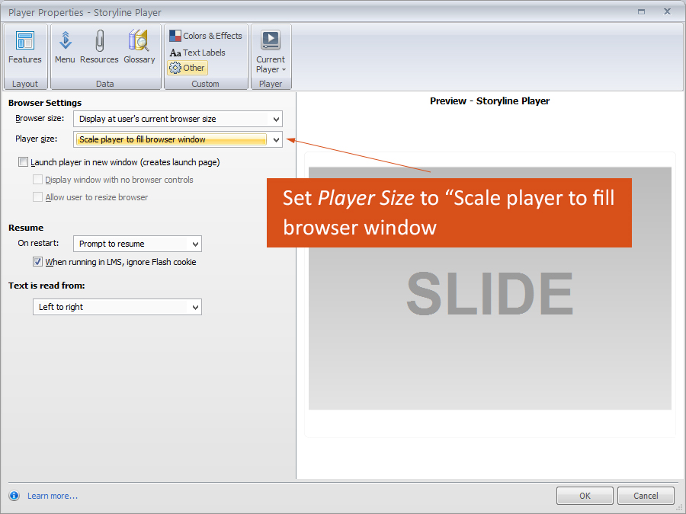686x514 pixels.
Task: Toggle Allow user to resize browser
Action: pos(37,197)
